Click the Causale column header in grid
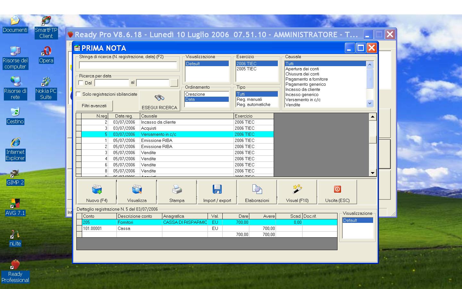 [x=187, y=116]
